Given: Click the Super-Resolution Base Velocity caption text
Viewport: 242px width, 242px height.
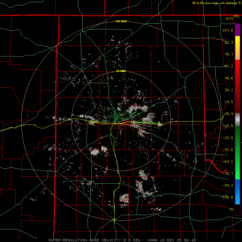Looking at the screenshot, I should 122,240.
